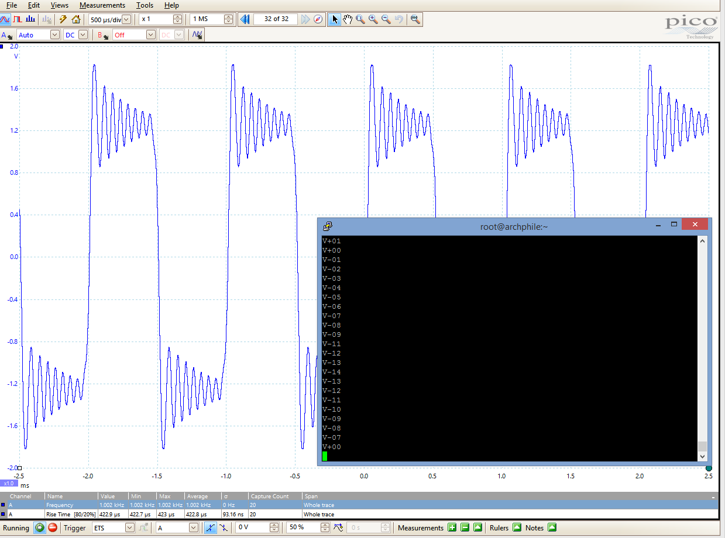Open the trigger source A dropdown
The height and width of the screenshot is (538, 725).
tap(193, 527)
